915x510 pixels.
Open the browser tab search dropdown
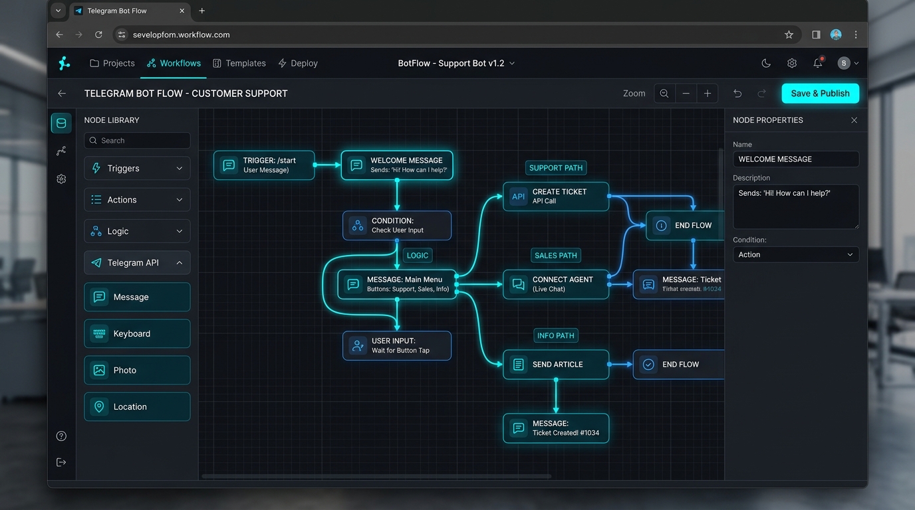[x=59, y=11]
